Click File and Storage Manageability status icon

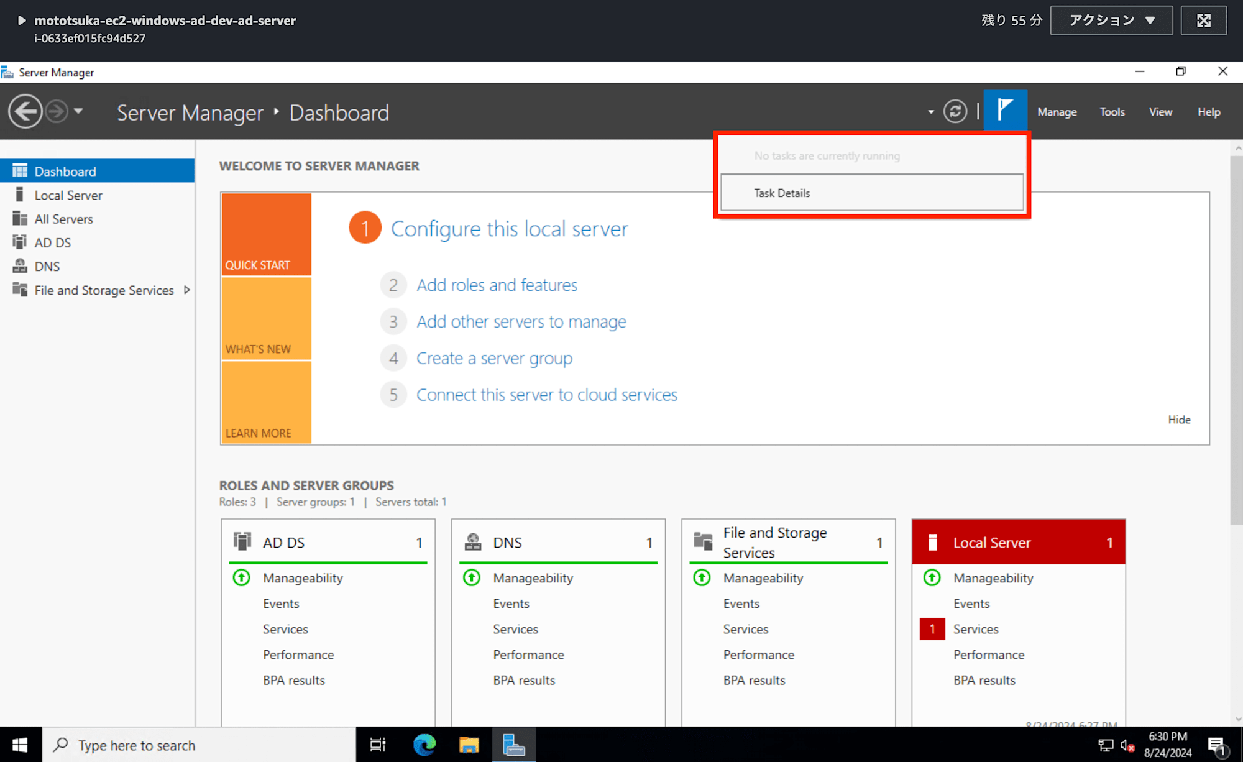point(702,577)
